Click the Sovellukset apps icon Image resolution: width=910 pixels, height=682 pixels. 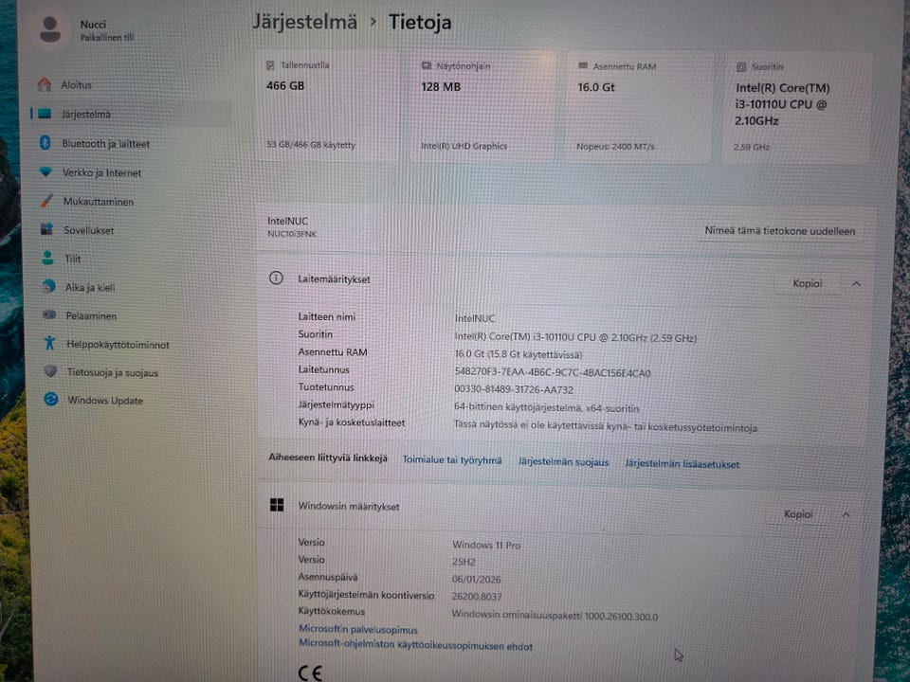47,229
